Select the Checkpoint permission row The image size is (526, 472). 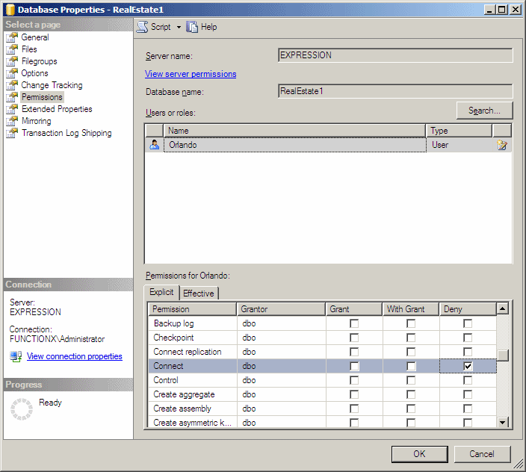[322, 338]
